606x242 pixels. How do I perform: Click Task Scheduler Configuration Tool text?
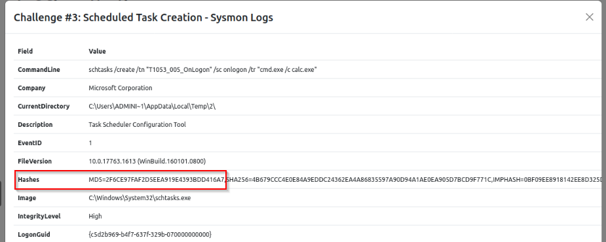pos(137,125)
